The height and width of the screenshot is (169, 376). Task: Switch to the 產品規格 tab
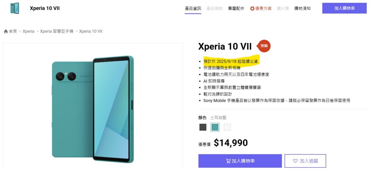[215, 8]
